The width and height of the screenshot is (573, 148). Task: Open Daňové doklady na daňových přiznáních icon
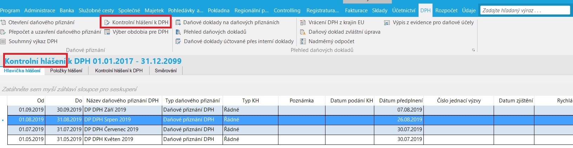point(178,22)
